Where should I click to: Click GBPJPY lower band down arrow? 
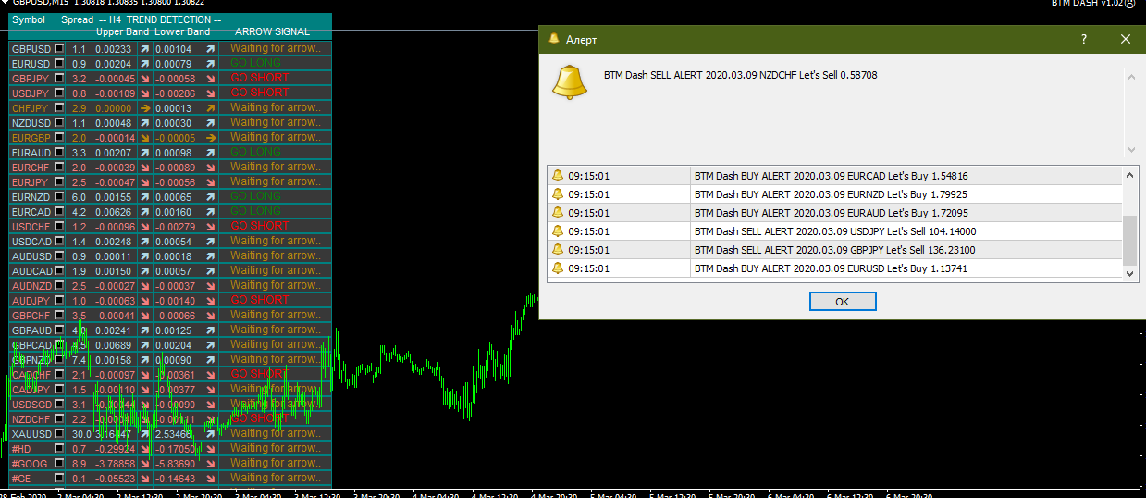tap(210, 78)
